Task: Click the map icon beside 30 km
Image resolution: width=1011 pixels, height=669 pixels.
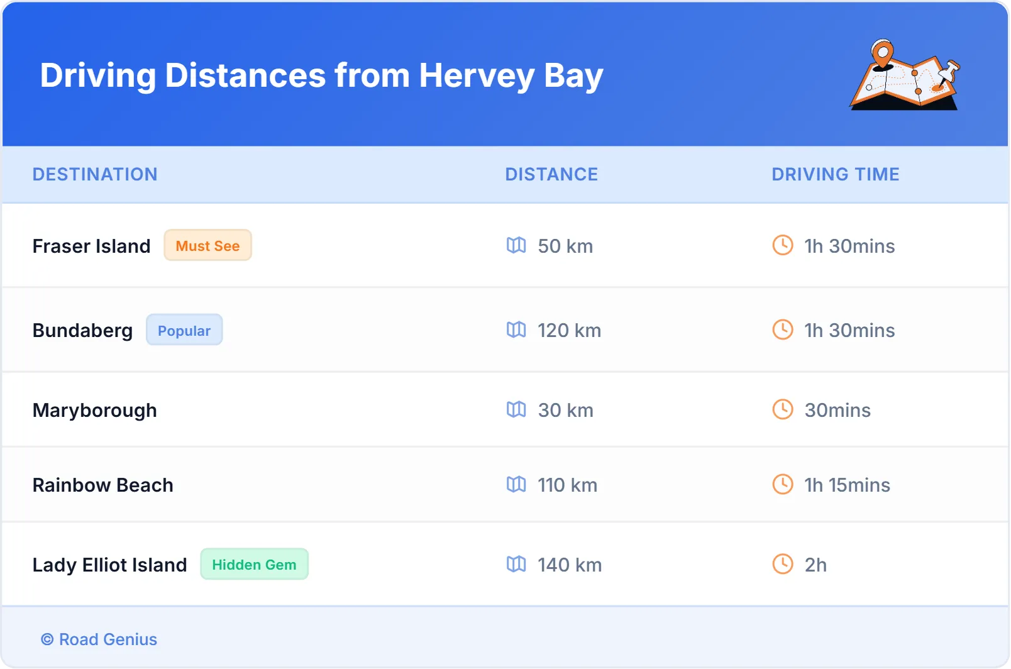Action: [x=516, y=409]
